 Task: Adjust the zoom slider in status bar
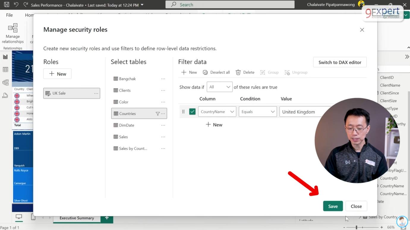pyautogui.click(x=357, y=227)
